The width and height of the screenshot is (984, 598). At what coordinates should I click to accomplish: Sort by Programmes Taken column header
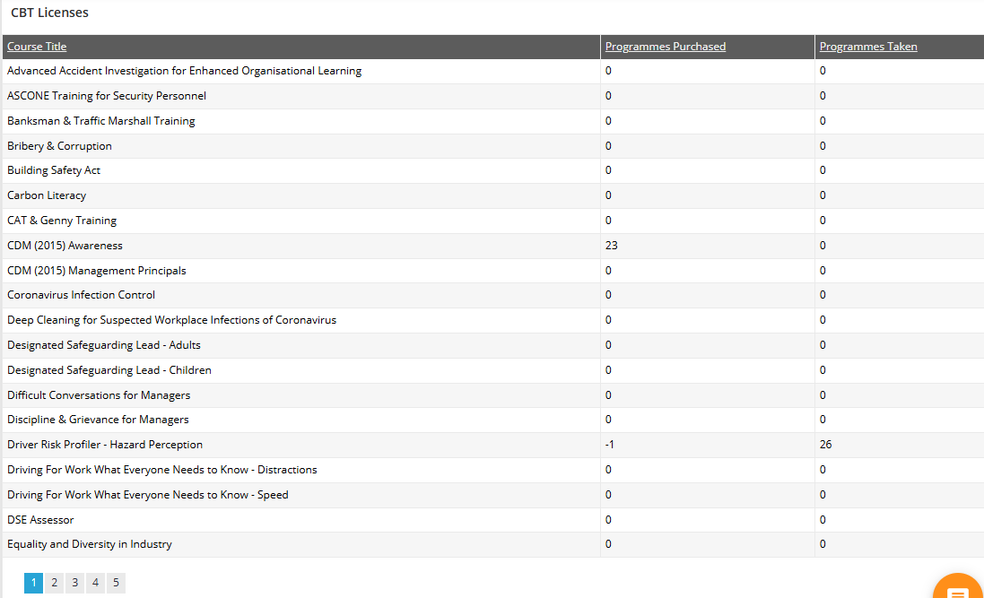(x=868, y=47)
